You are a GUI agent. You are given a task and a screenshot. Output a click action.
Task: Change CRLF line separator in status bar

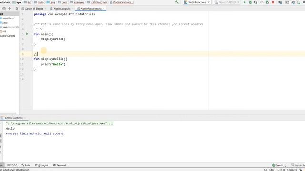pyautogui.click(x=272, y=170)
